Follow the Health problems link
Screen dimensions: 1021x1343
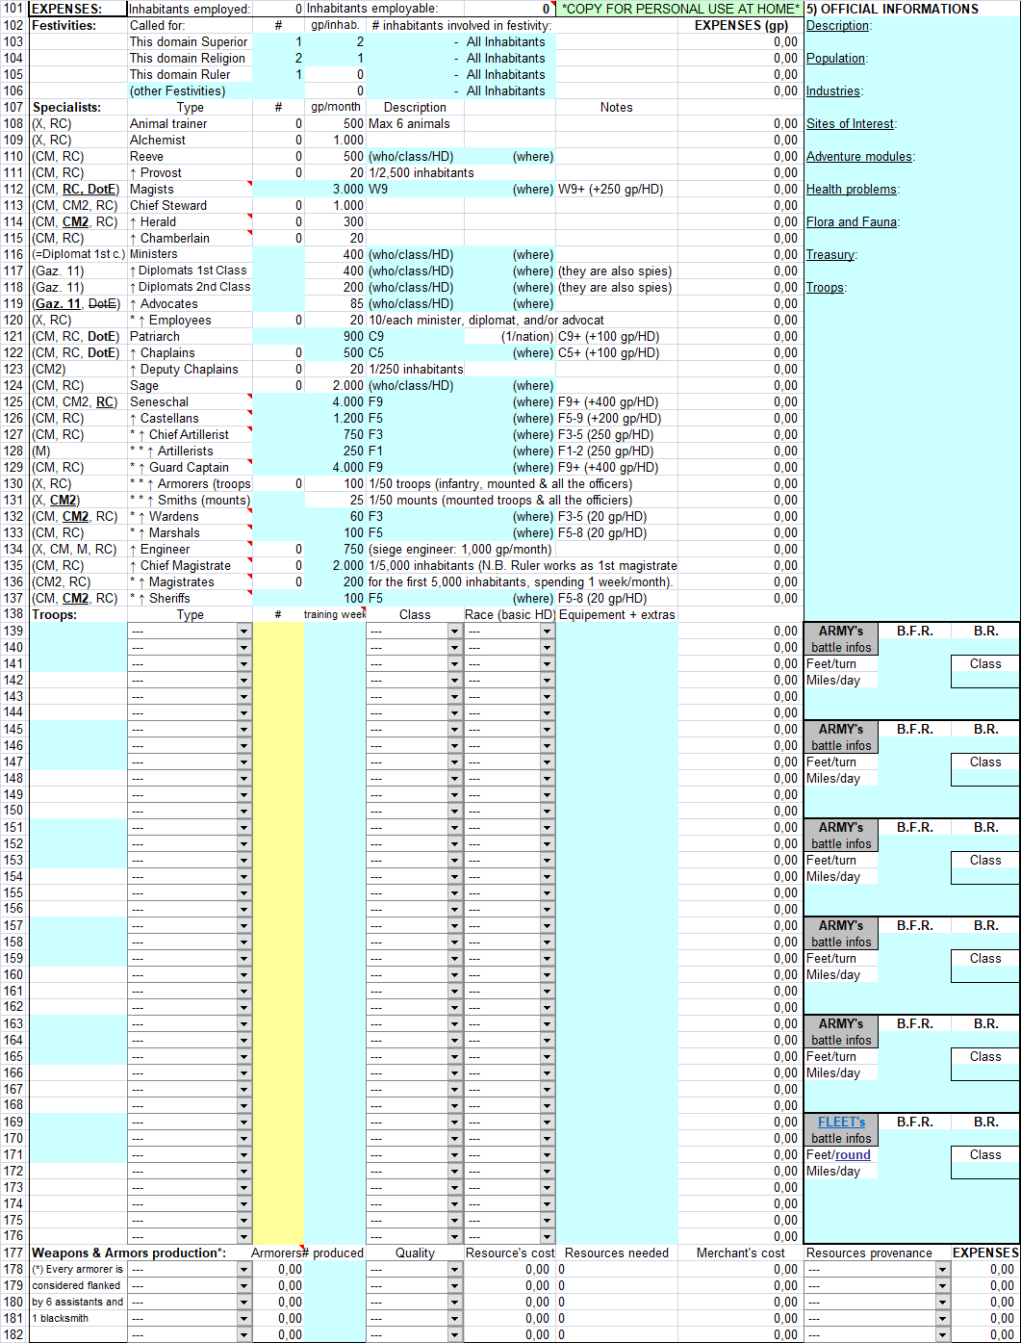pos(852,190)
